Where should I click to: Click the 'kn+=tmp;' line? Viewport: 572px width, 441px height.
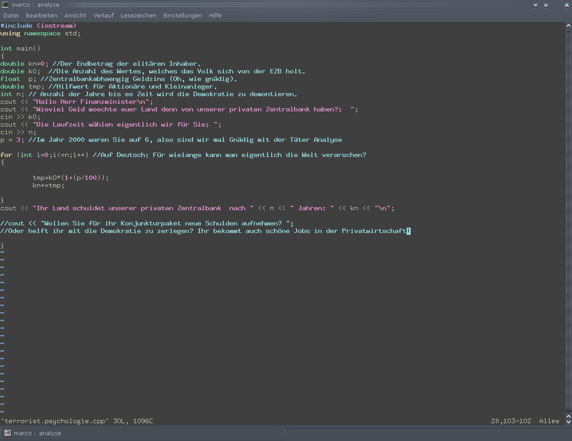(x=49, y=185)
